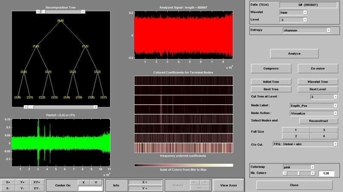This screenshot has width=343, height=192.
Task: Click the Y+ zoom button
Action: point(22,182)
